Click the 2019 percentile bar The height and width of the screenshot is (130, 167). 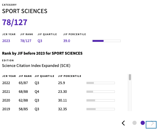tap(101, 109)
